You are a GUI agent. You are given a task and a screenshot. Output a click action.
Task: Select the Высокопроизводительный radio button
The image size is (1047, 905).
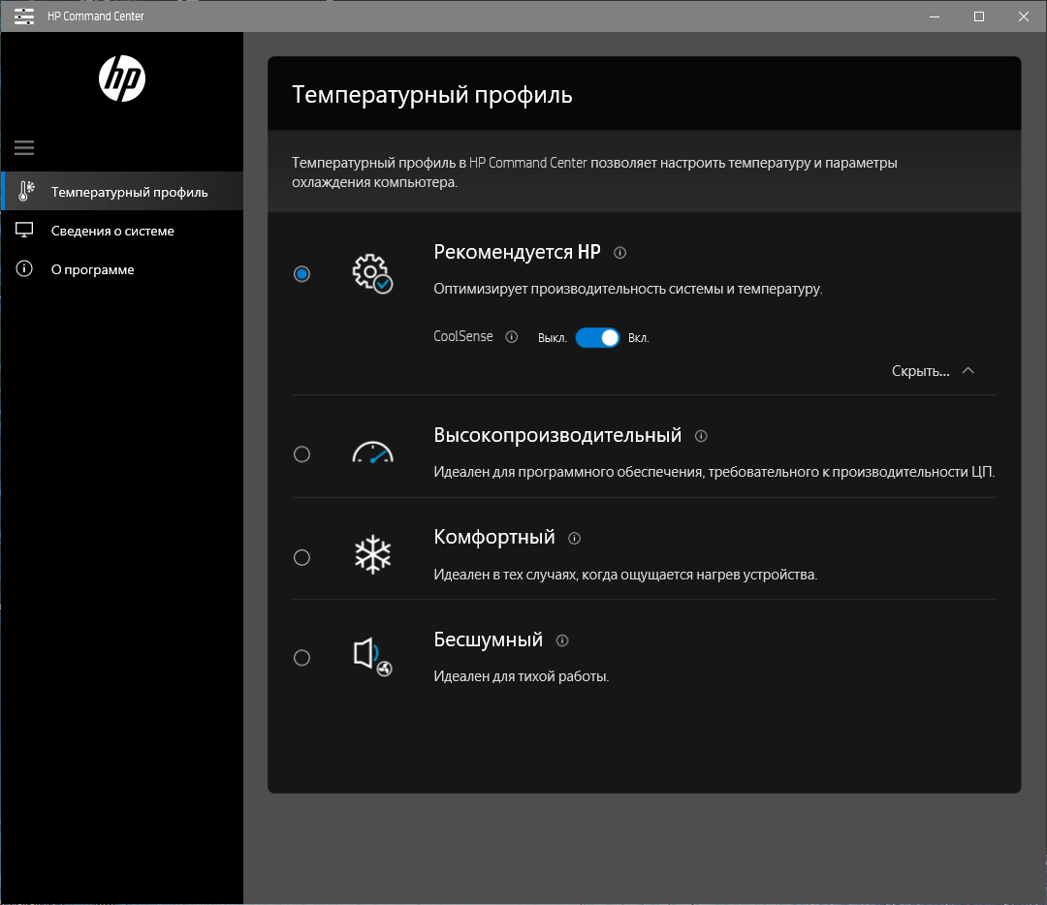(301, 453)
